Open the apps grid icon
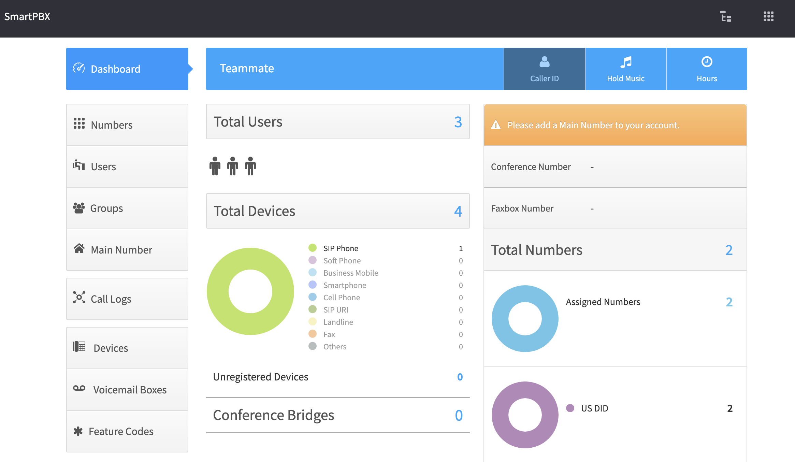Screen dimensions: 795x462 (768, 16)
